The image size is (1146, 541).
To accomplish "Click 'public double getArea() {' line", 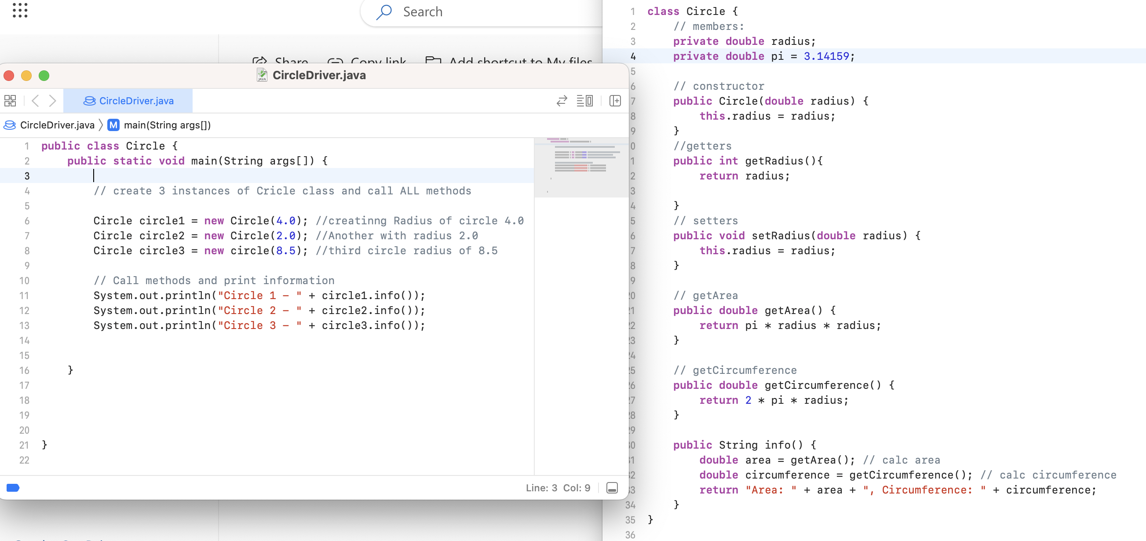I will coord(754,311).
